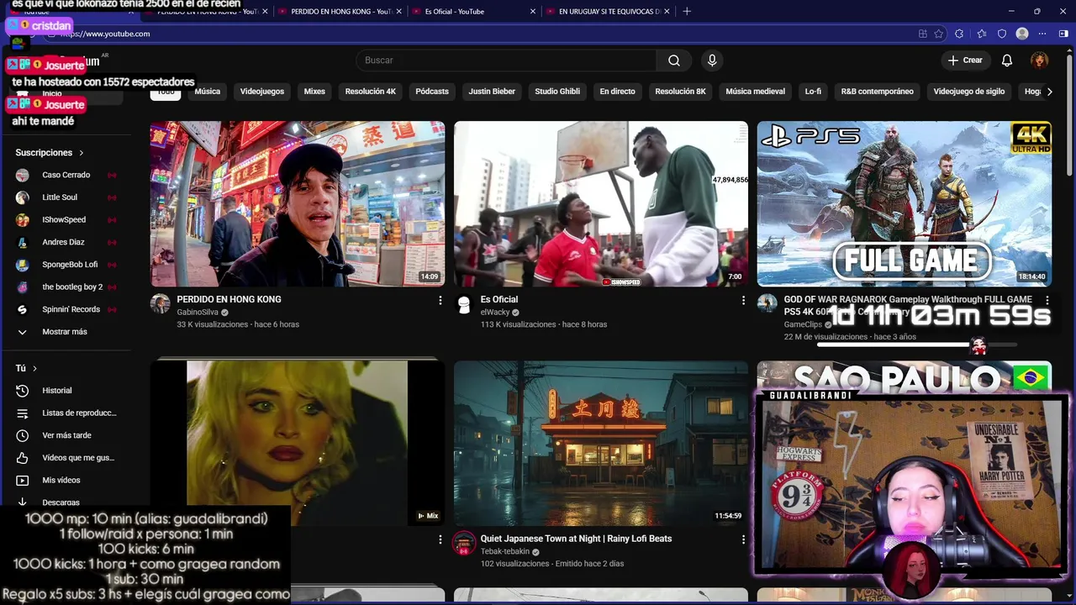The width and height of the screenshot is (1076, 605).
Task: Open the Andres Diaz subscription
Action: (x=67, y=242)
